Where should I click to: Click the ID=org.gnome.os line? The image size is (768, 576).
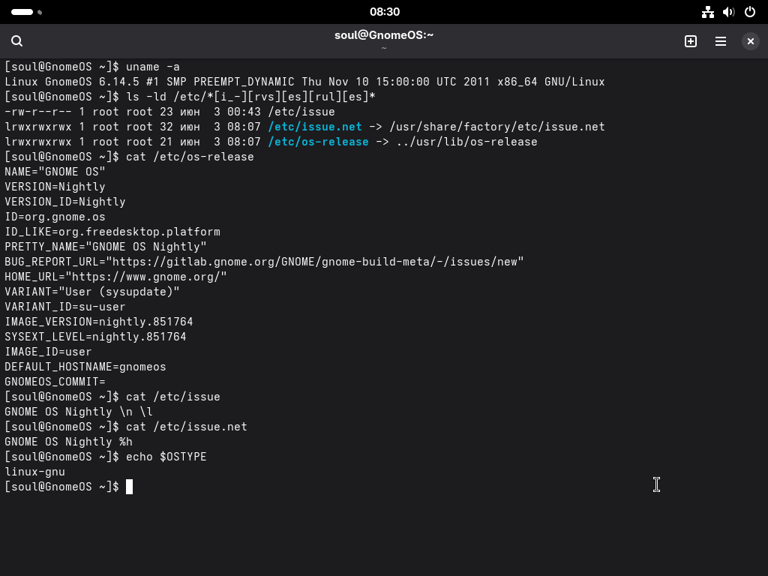(55, 217)
